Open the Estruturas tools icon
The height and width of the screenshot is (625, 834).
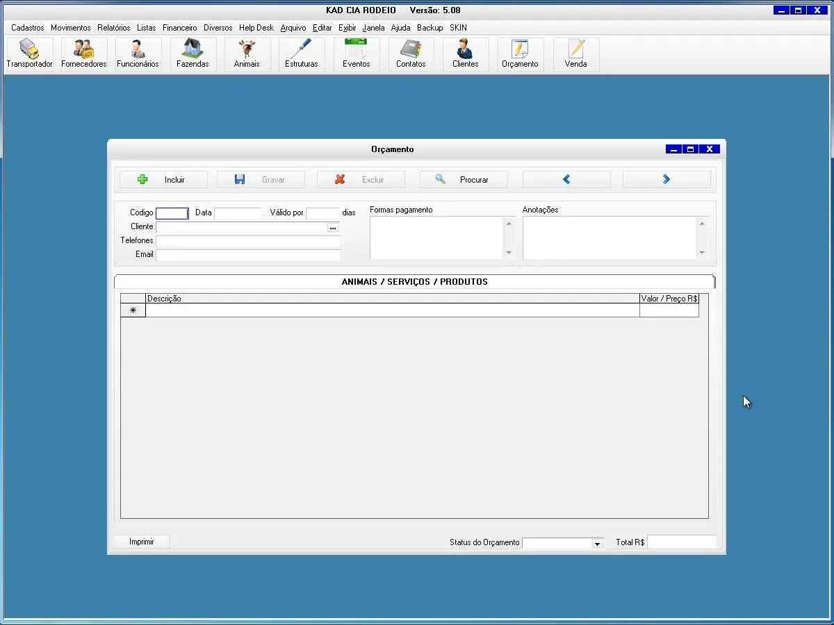point(301,54)
